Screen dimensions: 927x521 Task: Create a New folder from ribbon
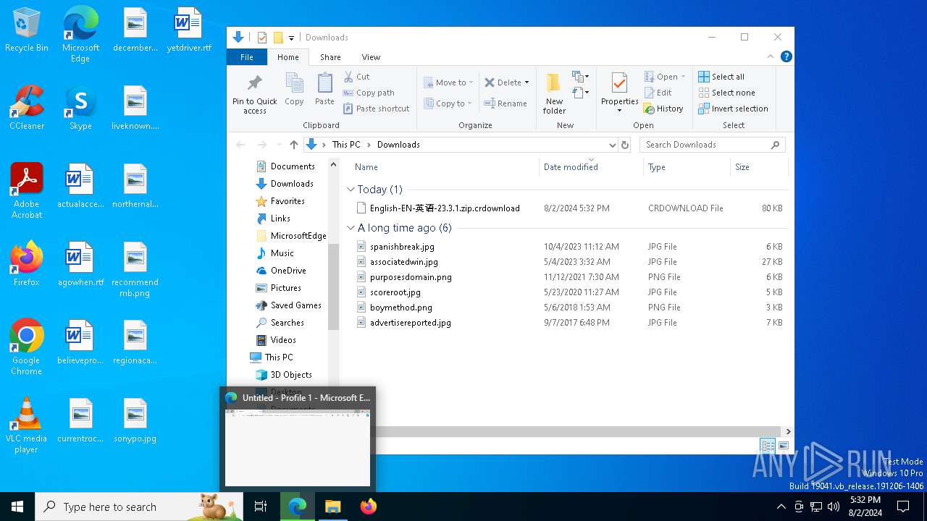click(x=554, y=93)
